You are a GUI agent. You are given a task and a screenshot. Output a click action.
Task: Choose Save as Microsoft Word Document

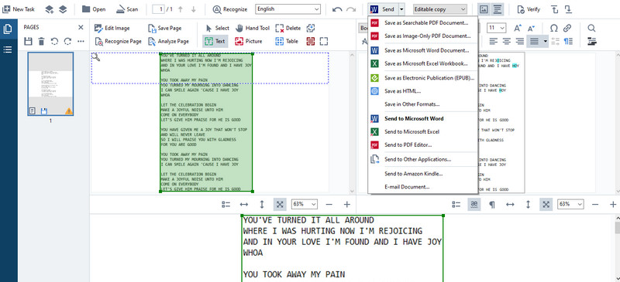[422, 50]
